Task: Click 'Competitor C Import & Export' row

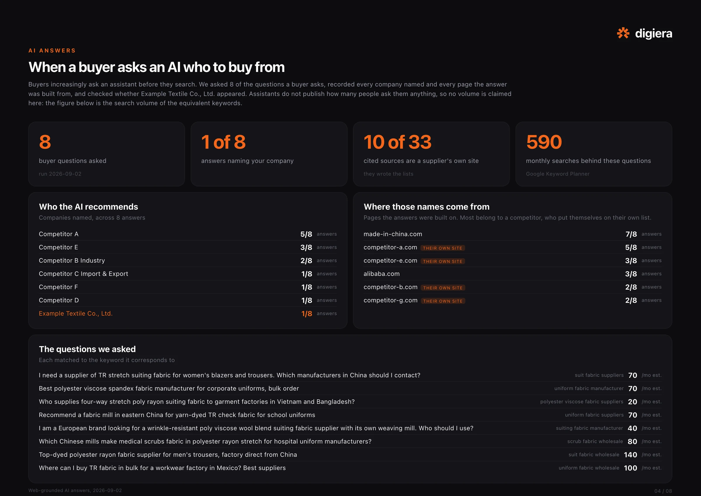Action: 83,274
